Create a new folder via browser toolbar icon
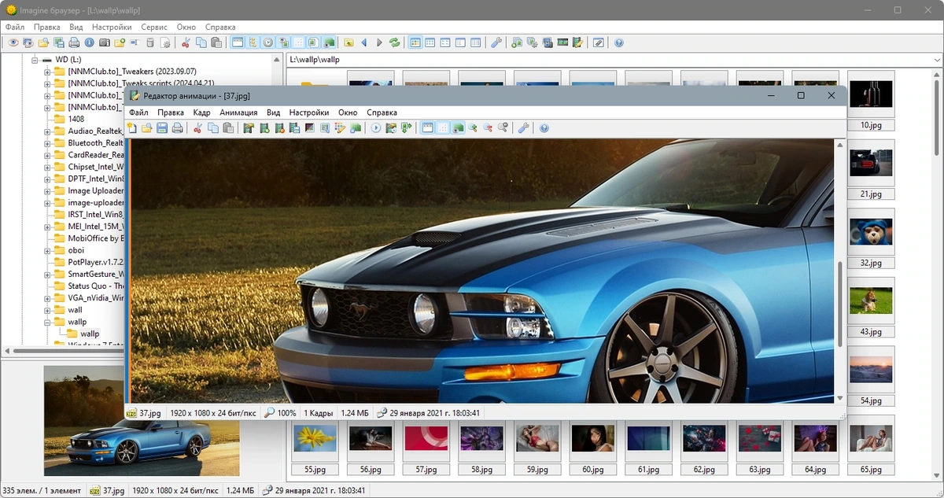Screen dimensions: 944x498 click(120, 42)
